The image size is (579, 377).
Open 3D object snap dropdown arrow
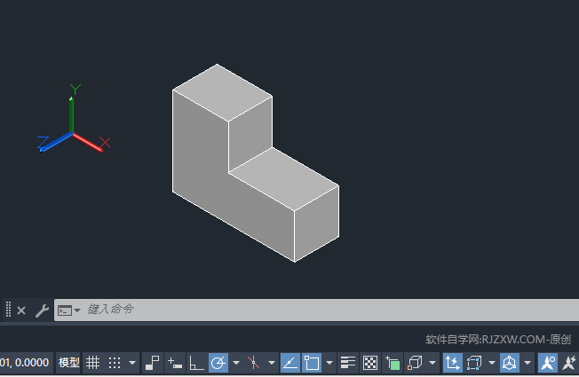pyautogui.click(x=432, y=363)
